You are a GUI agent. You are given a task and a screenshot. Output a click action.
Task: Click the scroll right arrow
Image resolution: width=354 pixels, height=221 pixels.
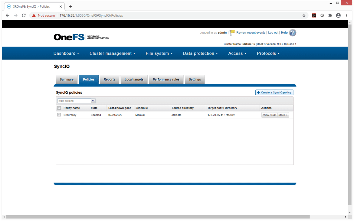click(x=346, y=217)
